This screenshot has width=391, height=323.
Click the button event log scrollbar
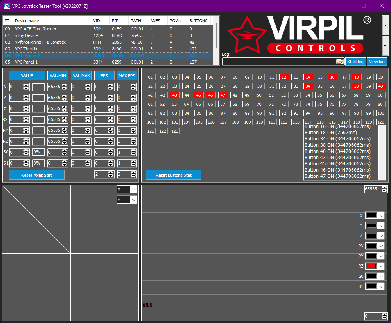click(382, 156)
